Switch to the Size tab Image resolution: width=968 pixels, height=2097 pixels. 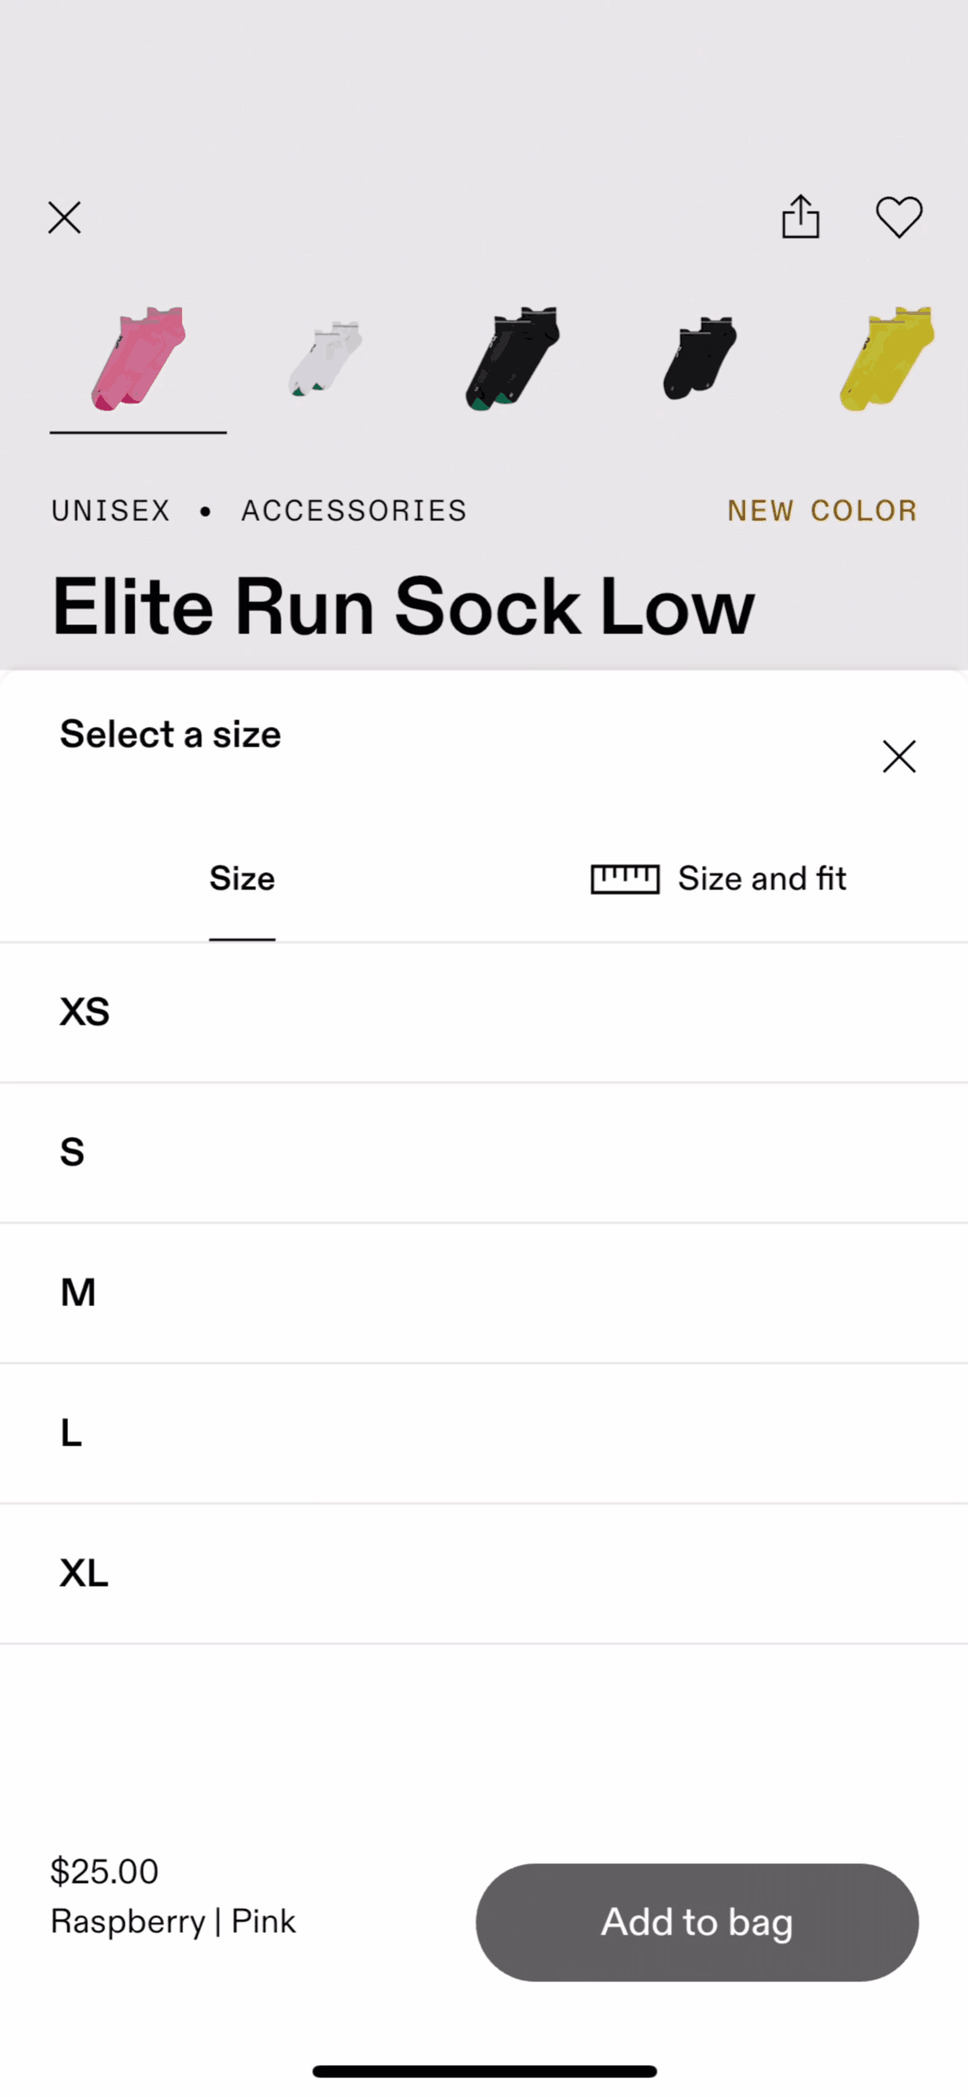(x=242, y=879)
